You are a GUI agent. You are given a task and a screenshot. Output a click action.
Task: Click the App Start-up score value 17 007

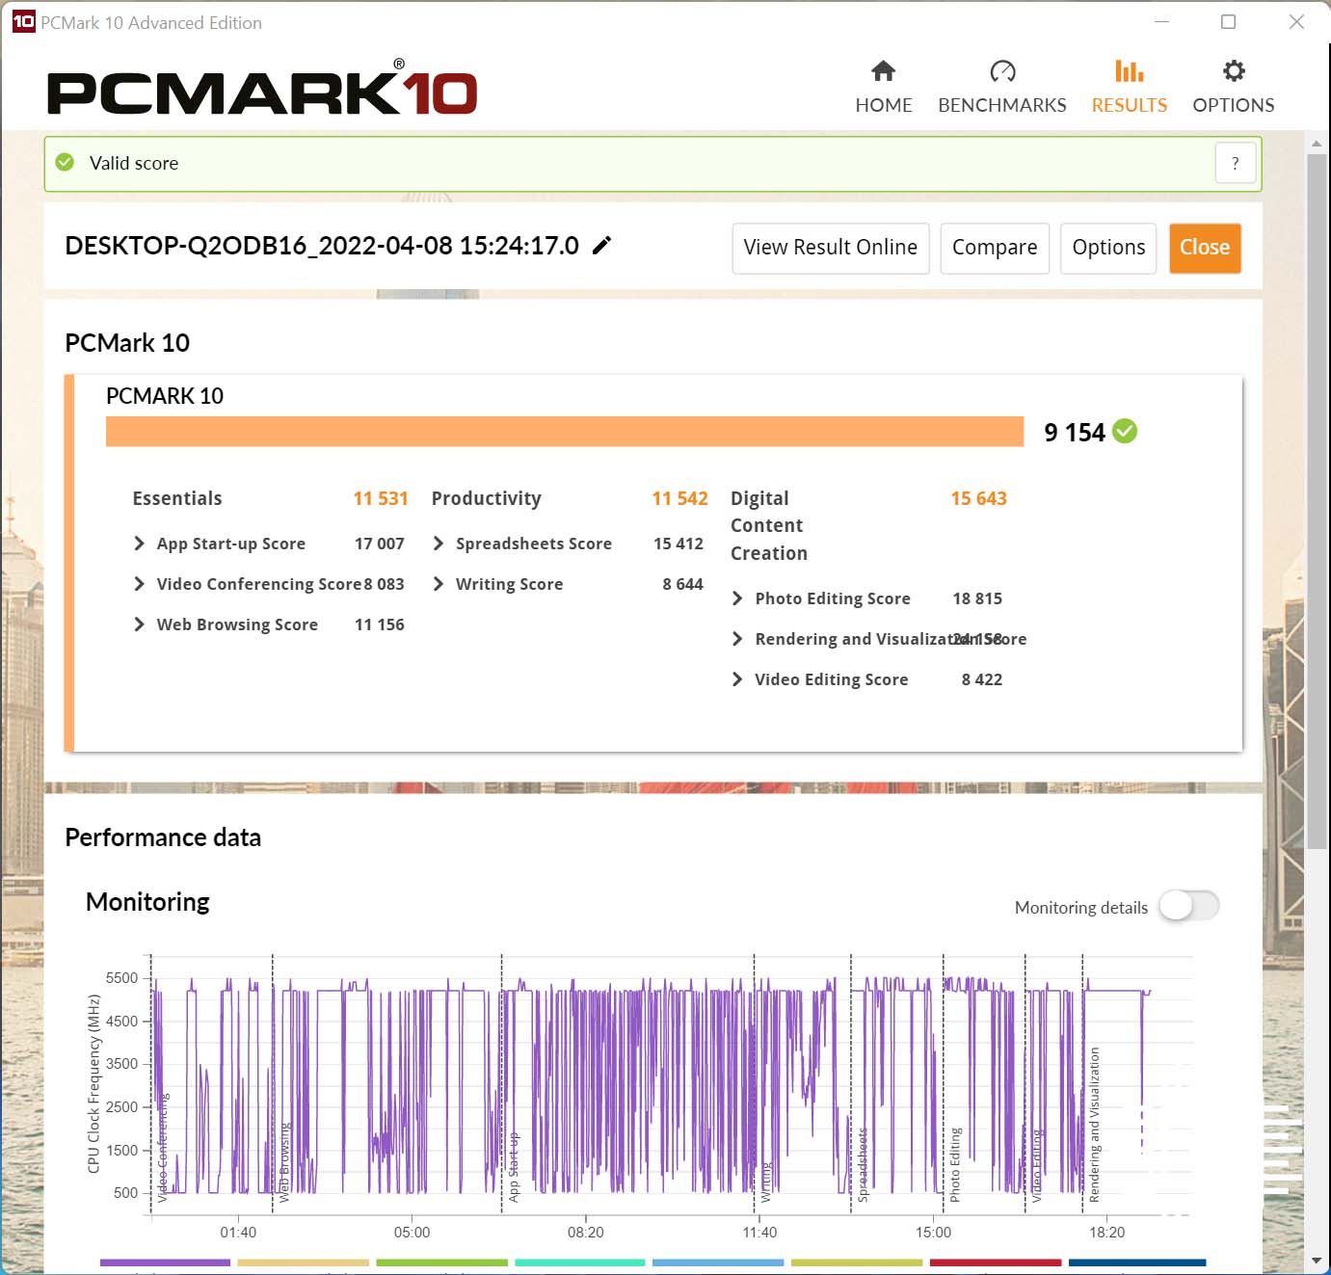pyautogui.click(x=379, y=544)
